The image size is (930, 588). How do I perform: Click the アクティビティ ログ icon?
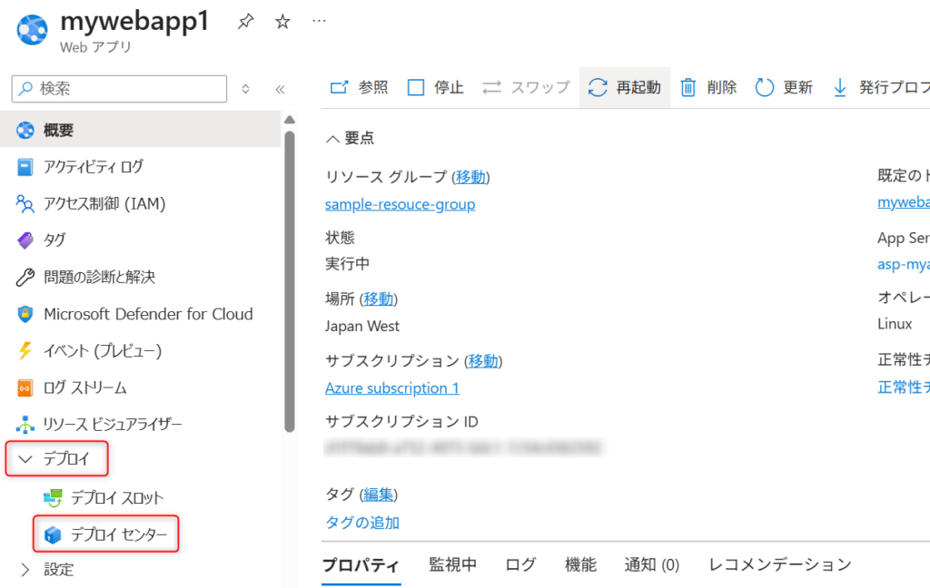(25, 167)
